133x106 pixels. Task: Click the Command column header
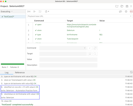[x=39, y=21]
